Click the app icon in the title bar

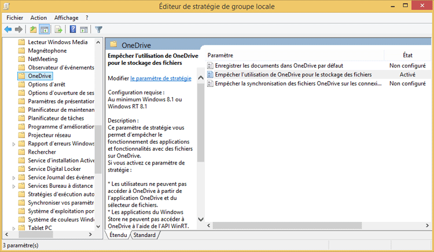click(6, 6)
